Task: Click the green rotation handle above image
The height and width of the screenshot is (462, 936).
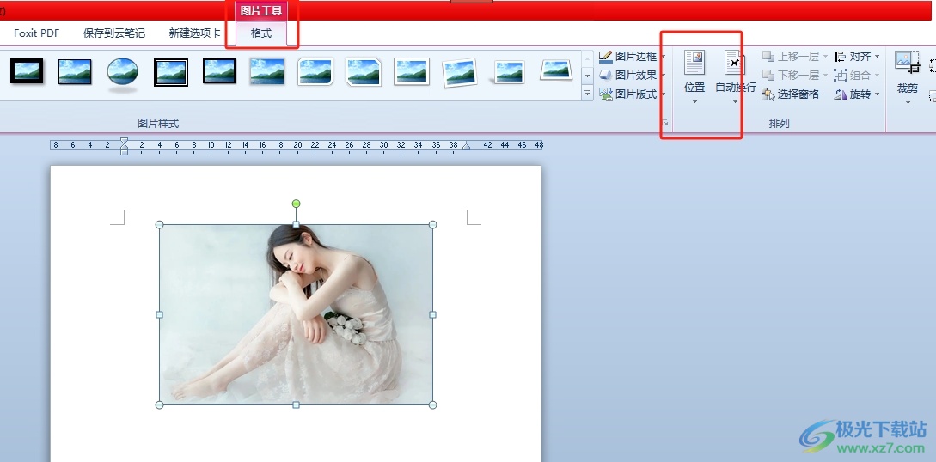Action: point(296,204)
